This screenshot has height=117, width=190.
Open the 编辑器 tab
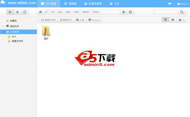click(x=70, y=3)
